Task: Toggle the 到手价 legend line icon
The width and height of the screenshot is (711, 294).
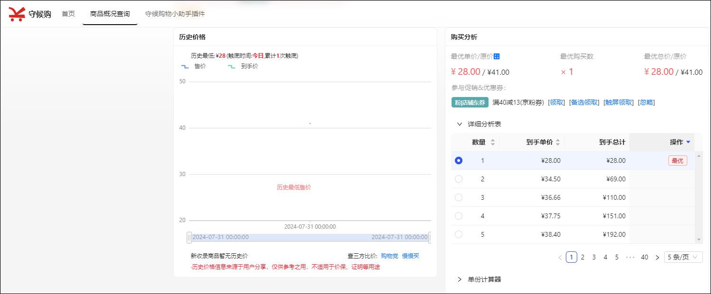Action: (x=231, y=67)
